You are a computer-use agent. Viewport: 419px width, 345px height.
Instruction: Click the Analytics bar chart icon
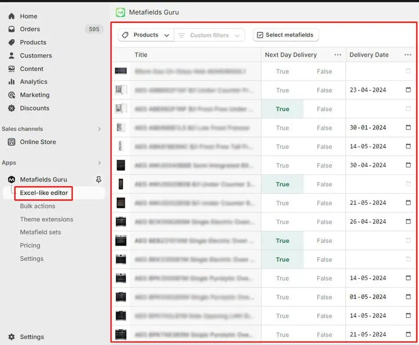click(x=12, y=81)
